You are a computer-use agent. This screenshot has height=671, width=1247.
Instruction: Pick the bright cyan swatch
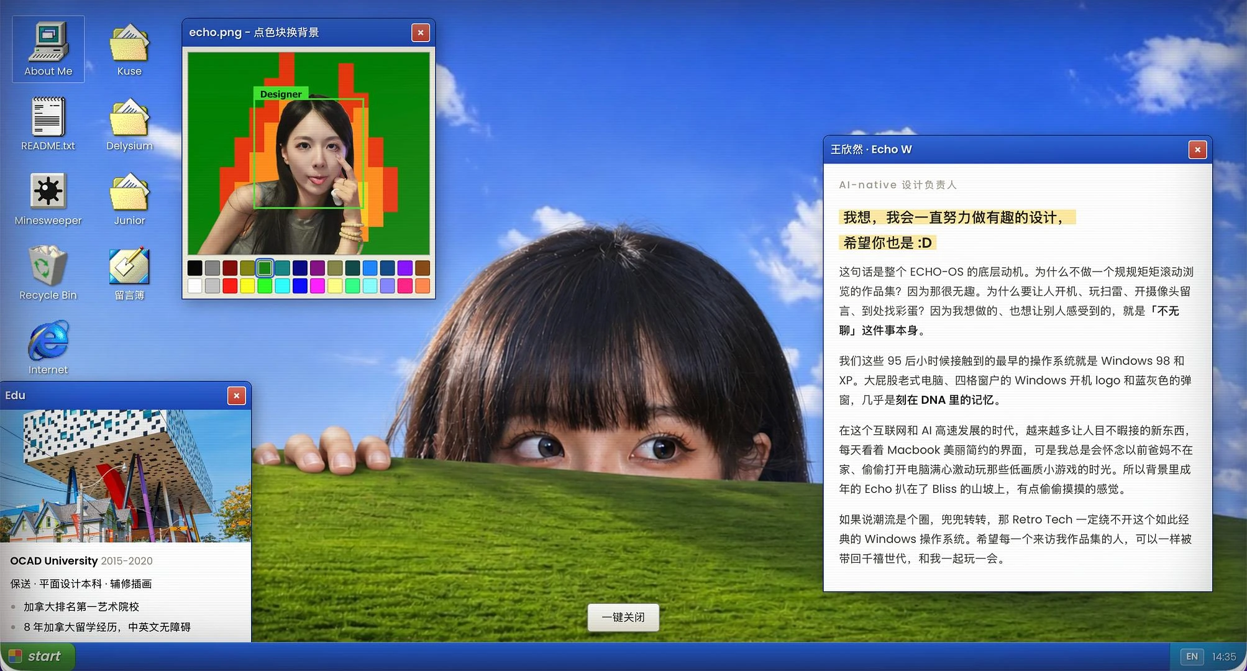pyautogui.click(x=283, y=286)
